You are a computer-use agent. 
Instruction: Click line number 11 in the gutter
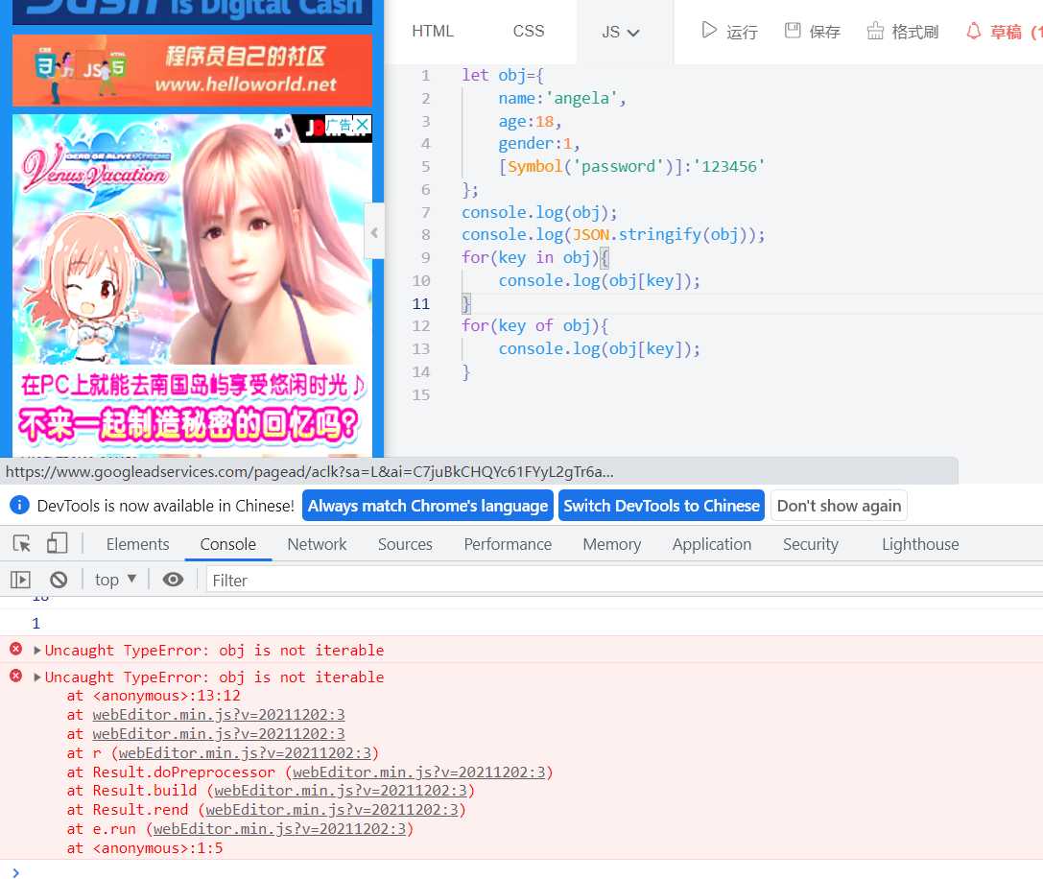pyautogui.click(x=421, y=303)
